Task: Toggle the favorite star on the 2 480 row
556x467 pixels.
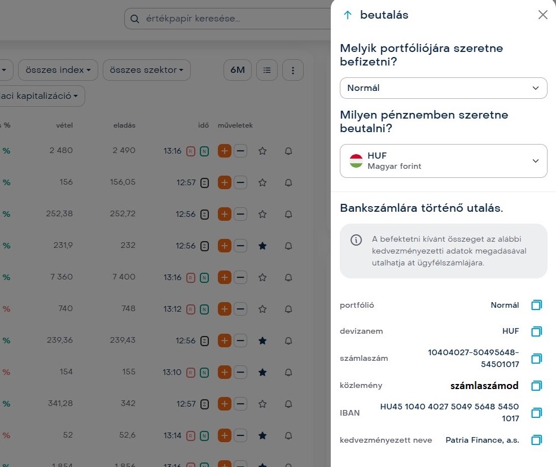Action: click(262, 151)
